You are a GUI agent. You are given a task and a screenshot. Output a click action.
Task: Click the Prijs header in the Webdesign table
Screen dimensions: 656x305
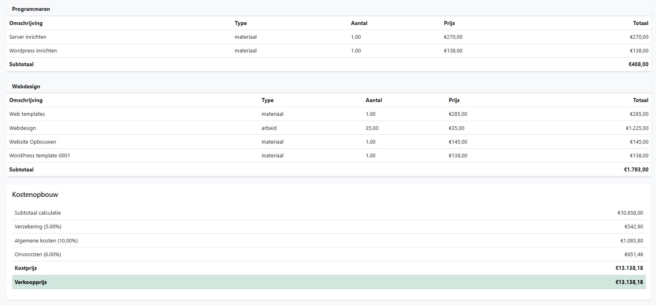454,100
